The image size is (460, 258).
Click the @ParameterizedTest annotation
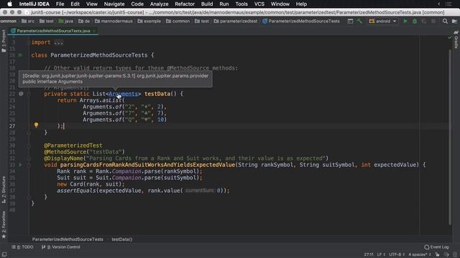pyautogui.click(x=73, y=145)
